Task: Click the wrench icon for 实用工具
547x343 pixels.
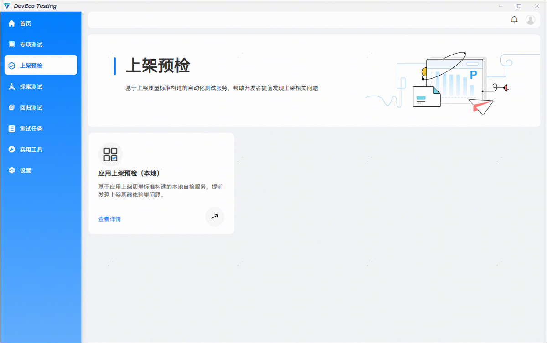Action: click(12, 150)
